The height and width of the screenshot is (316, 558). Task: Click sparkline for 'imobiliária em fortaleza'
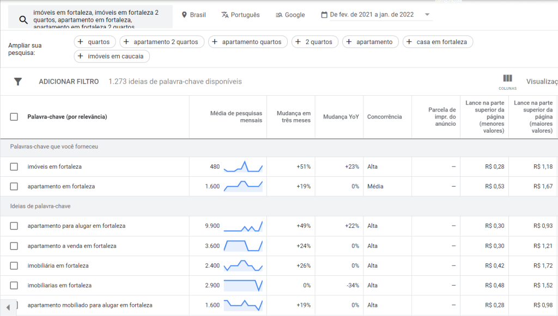click(x=243, y=265)
